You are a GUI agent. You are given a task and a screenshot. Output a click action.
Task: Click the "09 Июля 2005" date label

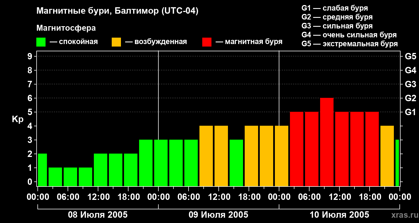coord(219,215)
